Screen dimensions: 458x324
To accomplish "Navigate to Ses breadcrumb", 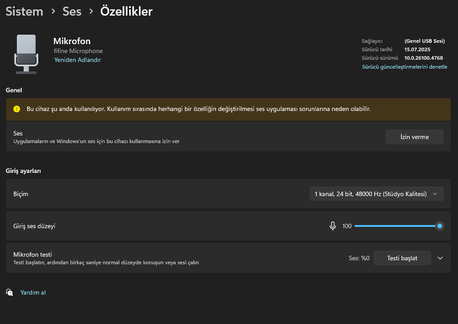I will [x=72, y=12].
